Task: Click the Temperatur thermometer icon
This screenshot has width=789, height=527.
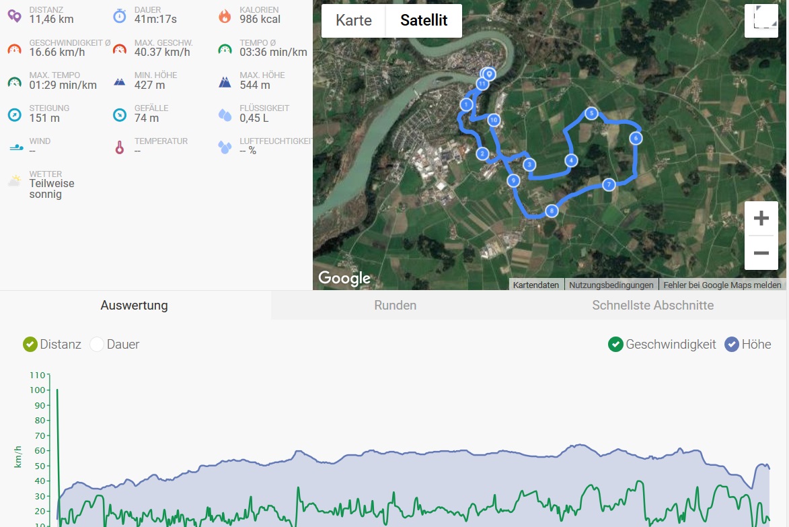Action: [x=119, y=147]
